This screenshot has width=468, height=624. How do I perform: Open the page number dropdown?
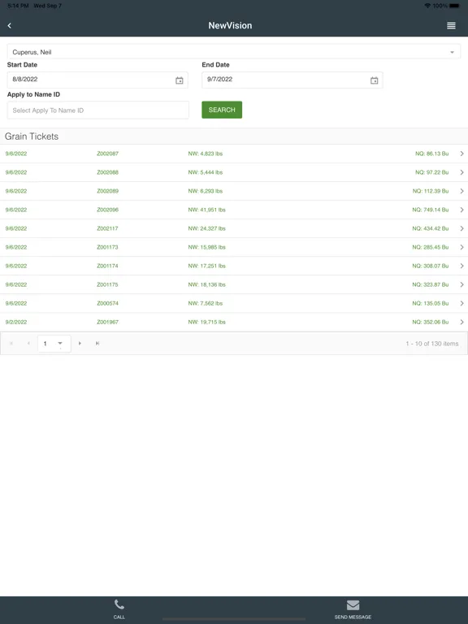tap(59, 344)
